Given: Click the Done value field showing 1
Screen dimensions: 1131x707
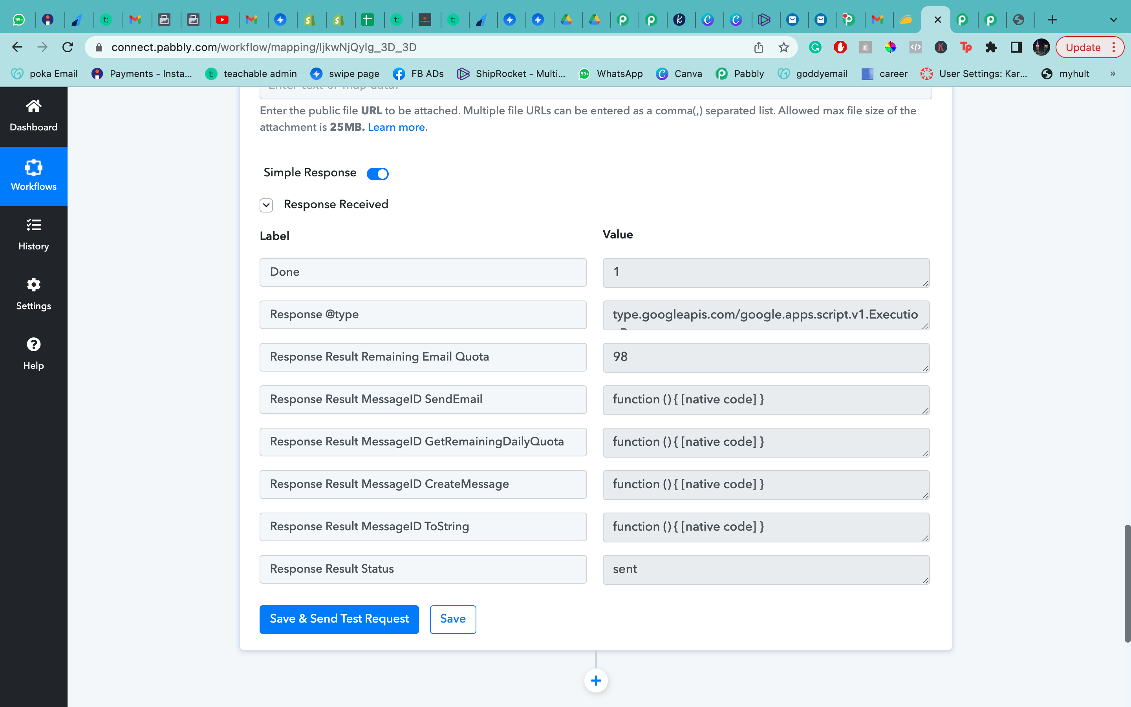Looking at the screenshot, I should point(766,273).
